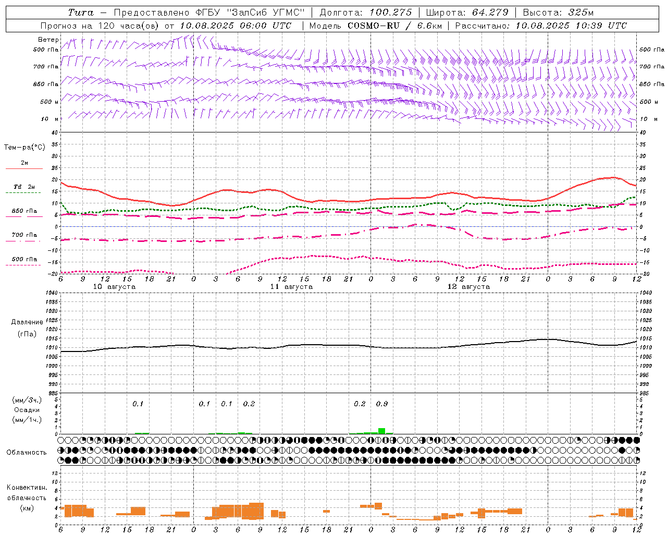The image size is (667, 534).
Task: Click the Давление panel label
Action: point(27,322)
